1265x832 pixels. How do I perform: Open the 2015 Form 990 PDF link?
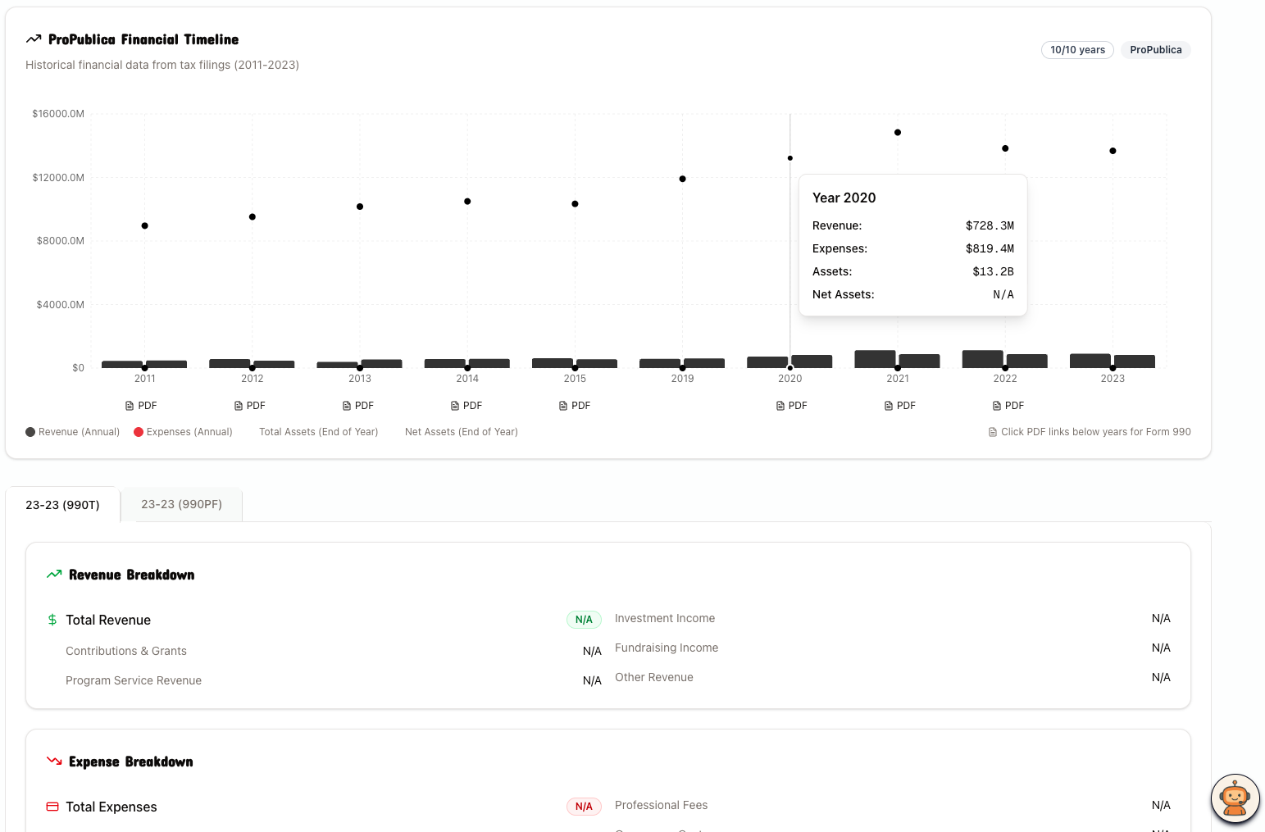tap(574, 406)
